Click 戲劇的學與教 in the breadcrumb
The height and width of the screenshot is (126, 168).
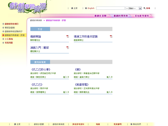(x=36, y=20)
